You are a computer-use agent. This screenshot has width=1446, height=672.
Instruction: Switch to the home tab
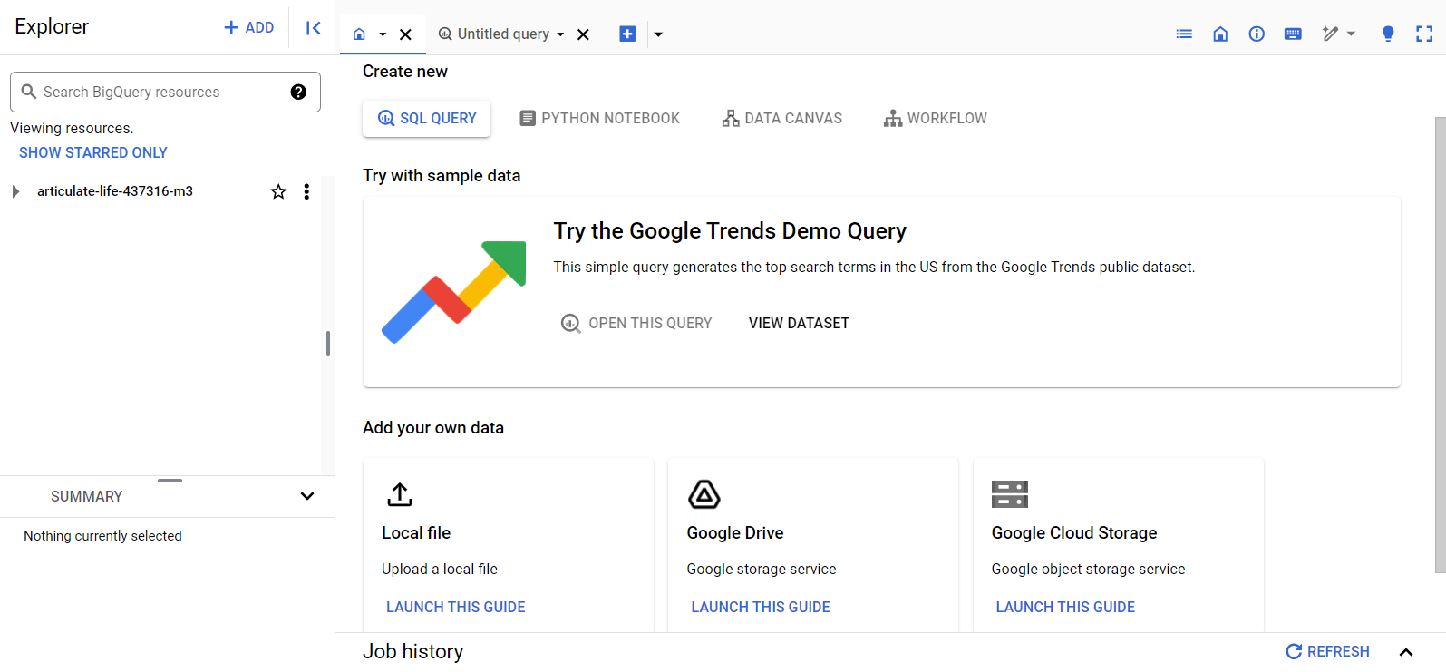tap(359, 34)
